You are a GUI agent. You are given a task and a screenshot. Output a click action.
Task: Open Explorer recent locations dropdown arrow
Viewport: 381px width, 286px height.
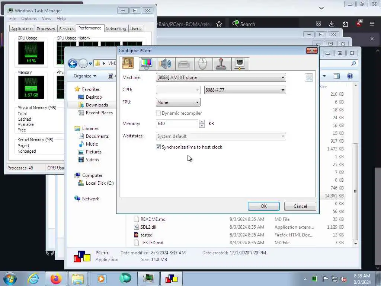point(91,64)
